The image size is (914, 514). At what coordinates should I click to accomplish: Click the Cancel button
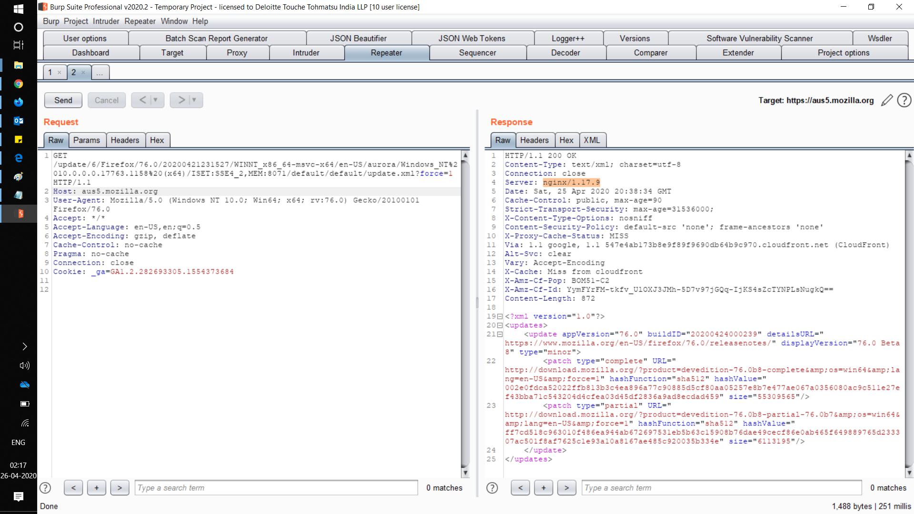click(x=106, y=100)
